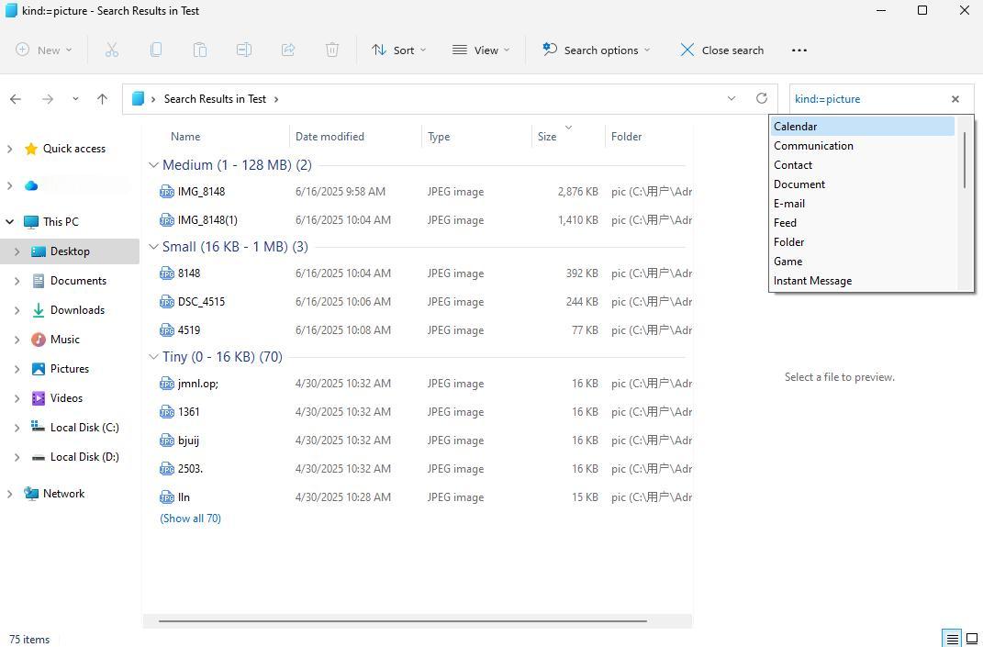Image resolution: width=983 pixels, height=647 pixels.
Task: Open the See more three-dots menu
Action: [799, 50]
